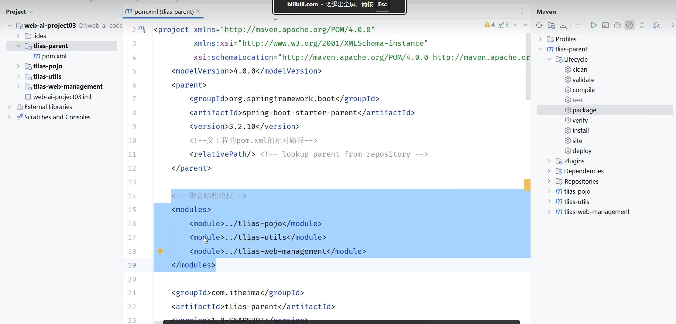Image resolution: width=676 pixels, height=324 pixels.
Task: Click the yellow intention bulb on line 18
Action: pos(160,252)
